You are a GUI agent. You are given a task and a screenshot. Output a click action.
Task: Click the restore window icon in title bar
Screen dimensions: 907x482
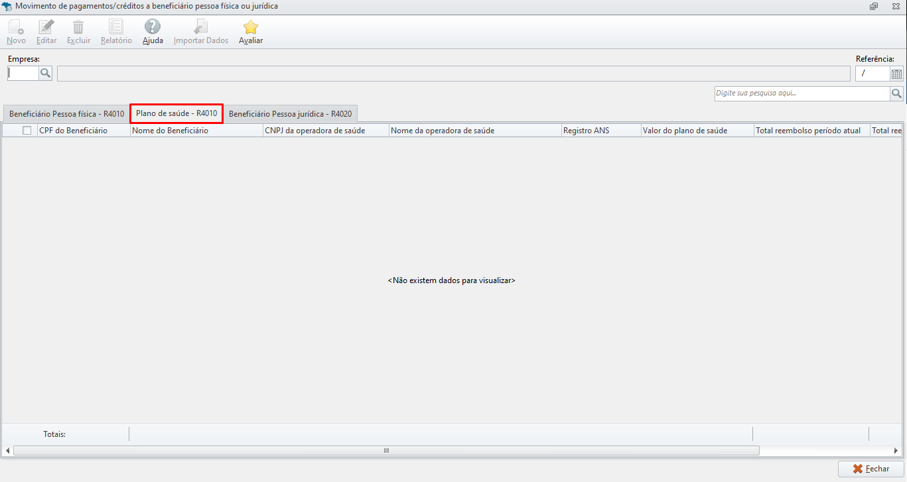tap(873, 6)
